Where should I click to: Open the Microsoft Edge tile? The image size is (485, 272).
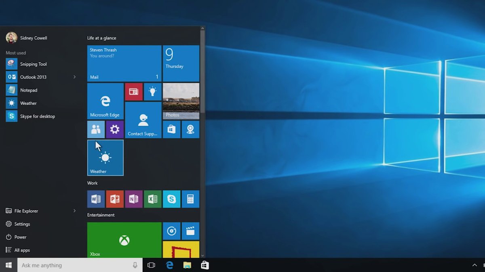point(105,101)
